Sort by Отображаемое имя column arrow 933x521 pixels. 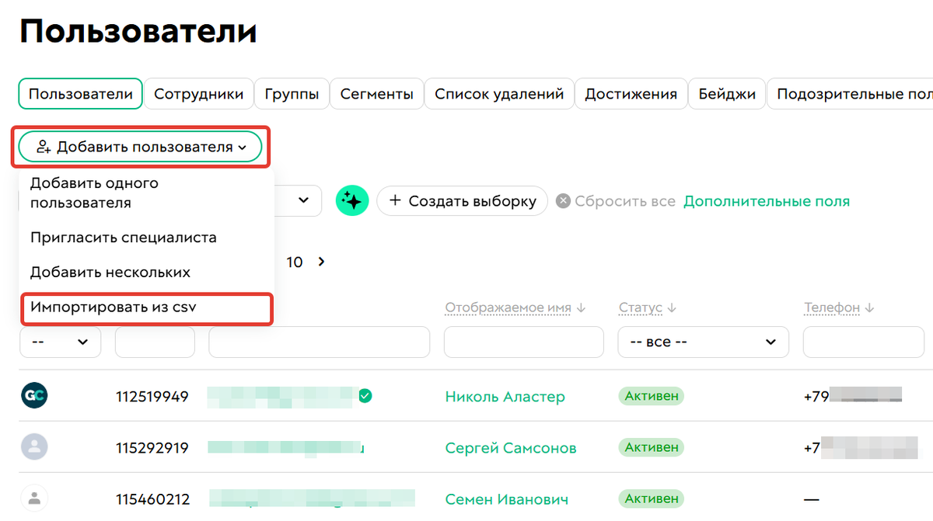[580, 308]
